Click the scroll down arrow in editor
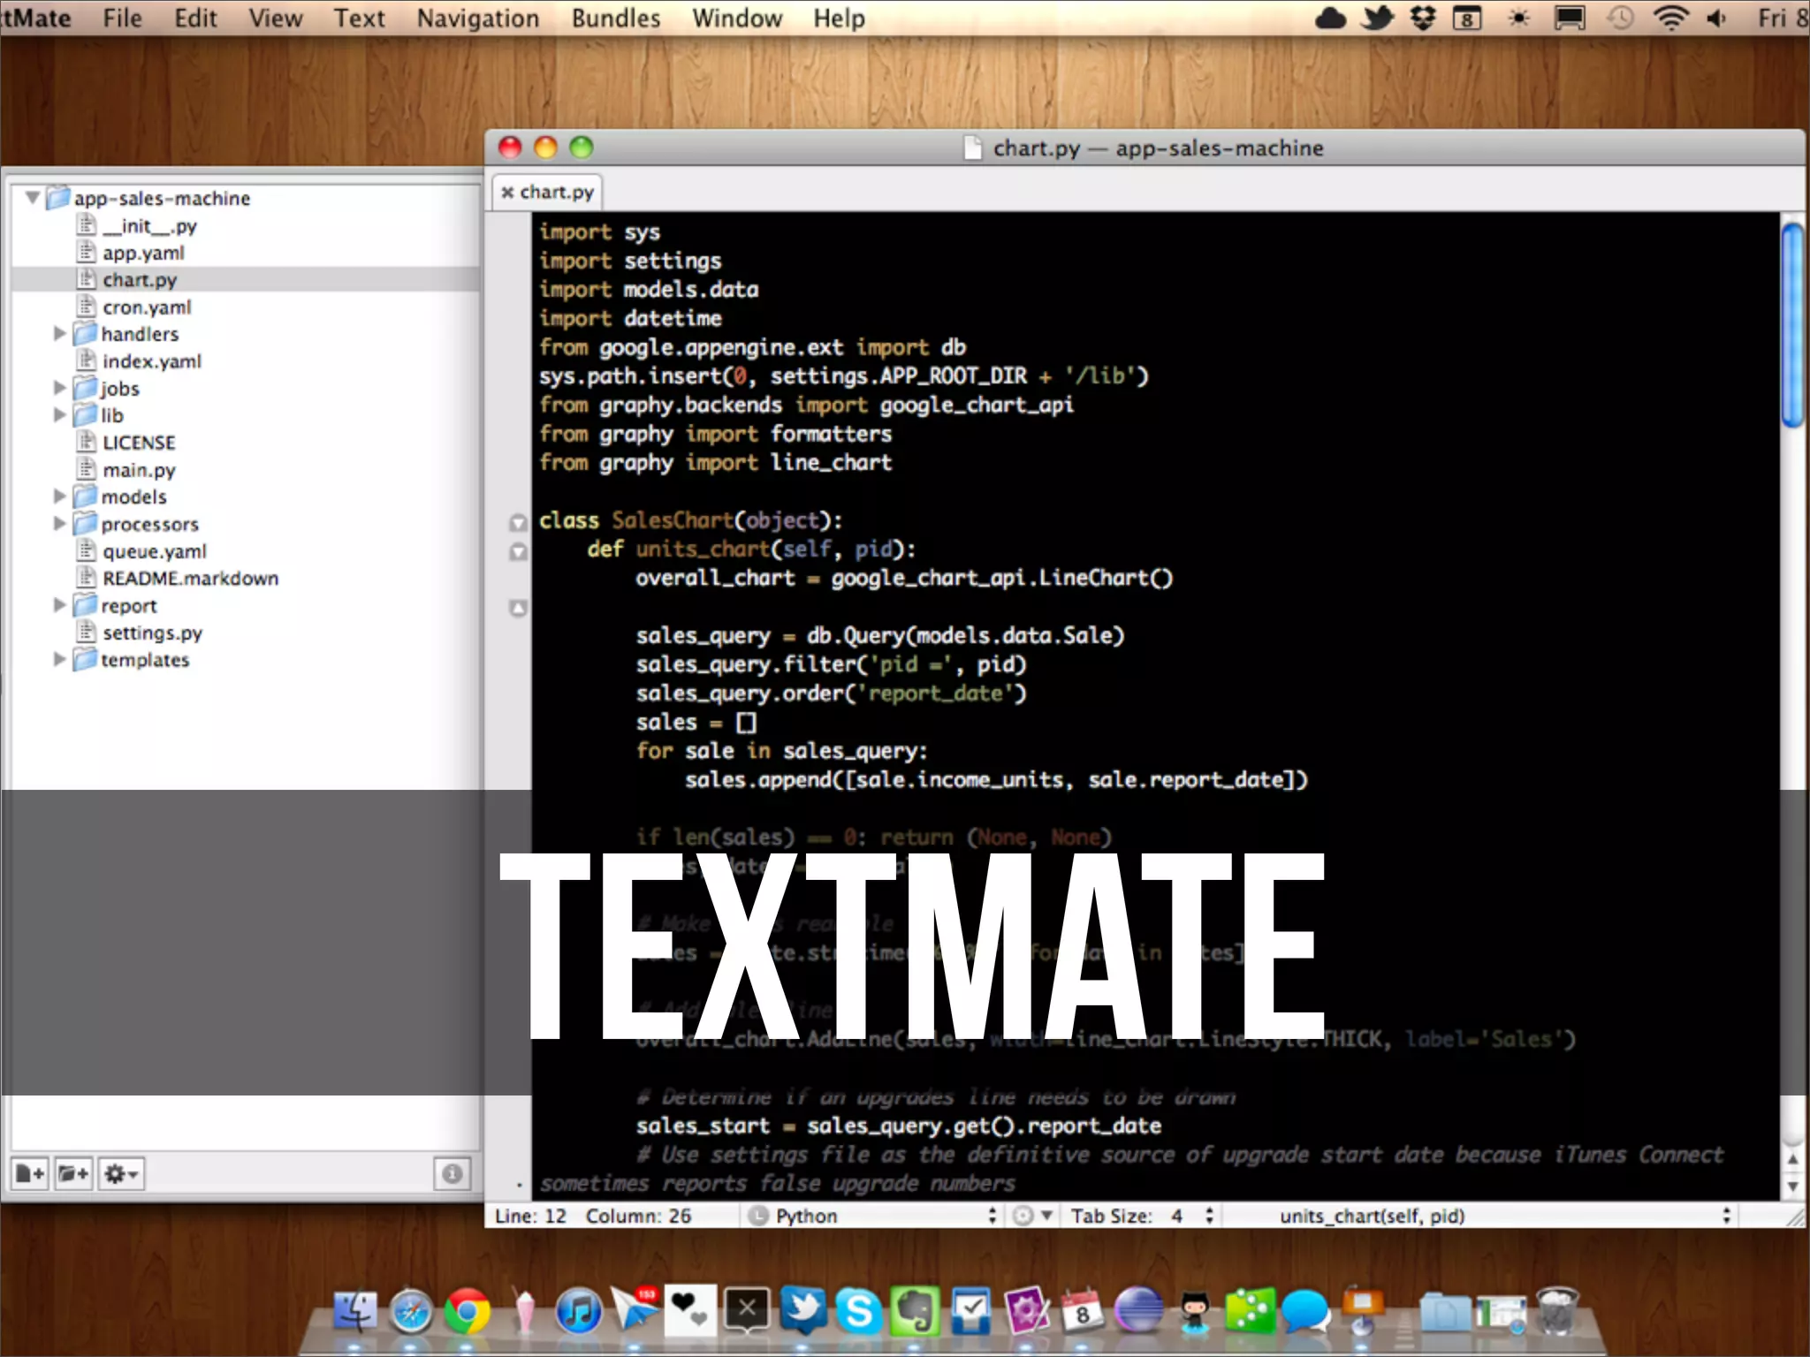Screen dimensions: 1810x1357 pyautogui.click(x=1792, y=1186)
